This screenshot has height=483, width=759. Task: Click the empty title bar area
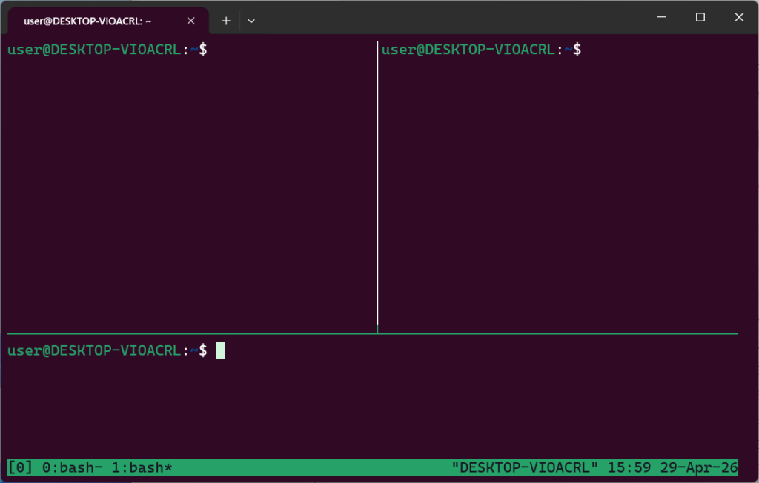pos(445,17)
